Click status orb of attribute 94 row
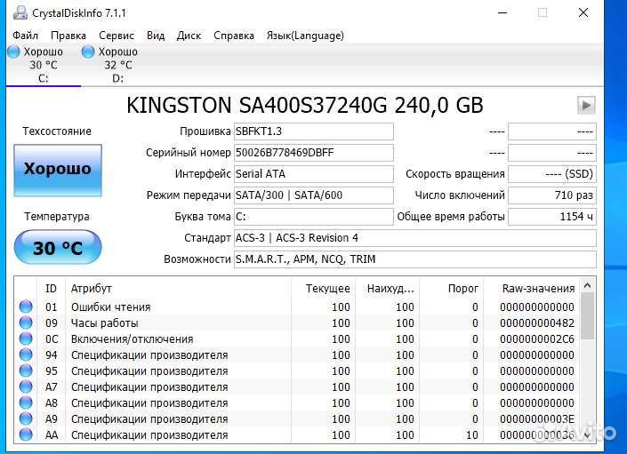The width and height of the screenshot is (627, 454). (x=26, y=354)
